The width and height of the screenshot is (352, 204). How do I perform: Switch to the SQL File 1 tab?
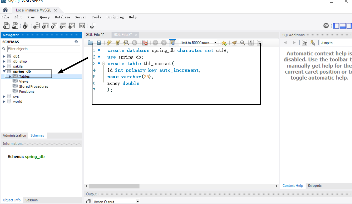95,35
